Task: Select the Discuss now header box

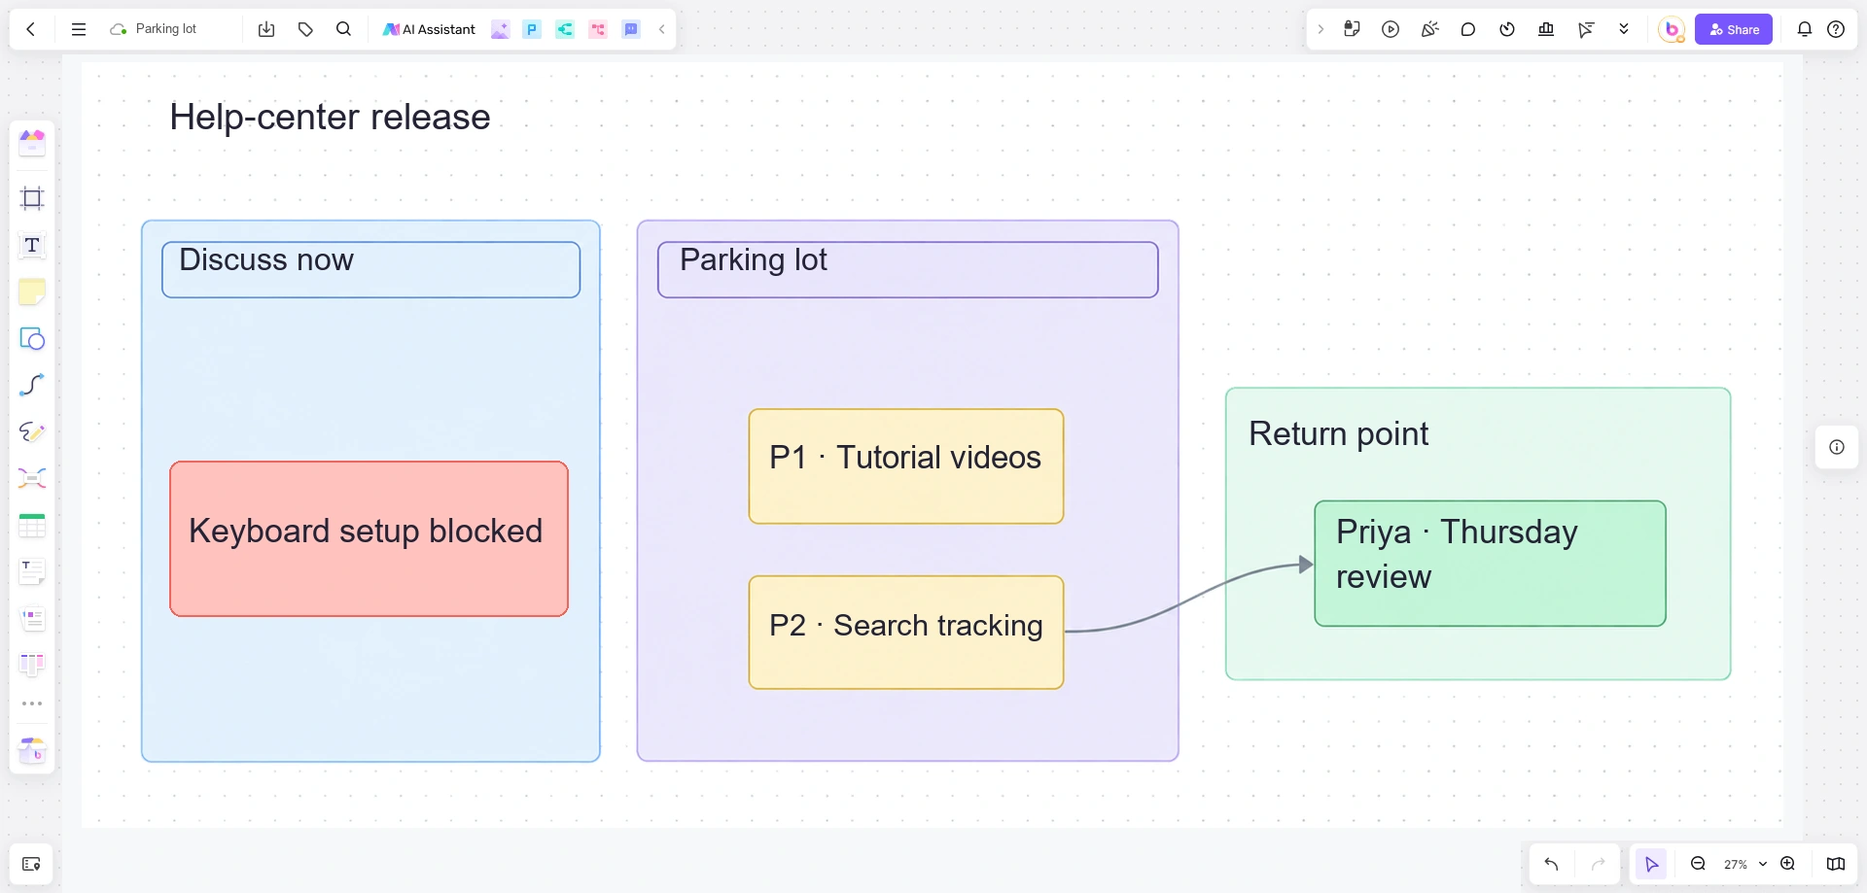Action: [370, 269]
